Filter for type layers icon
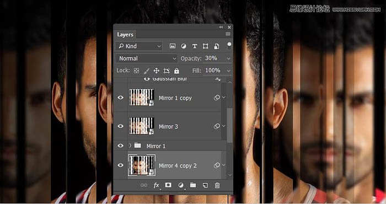Screen dimensions: 386x204 (x=195, y=46)
